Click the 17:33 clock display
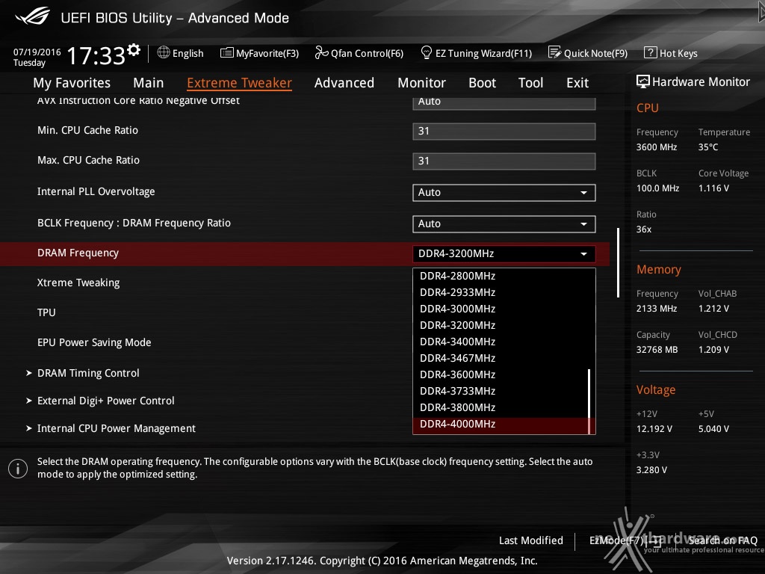 [96, 55]
